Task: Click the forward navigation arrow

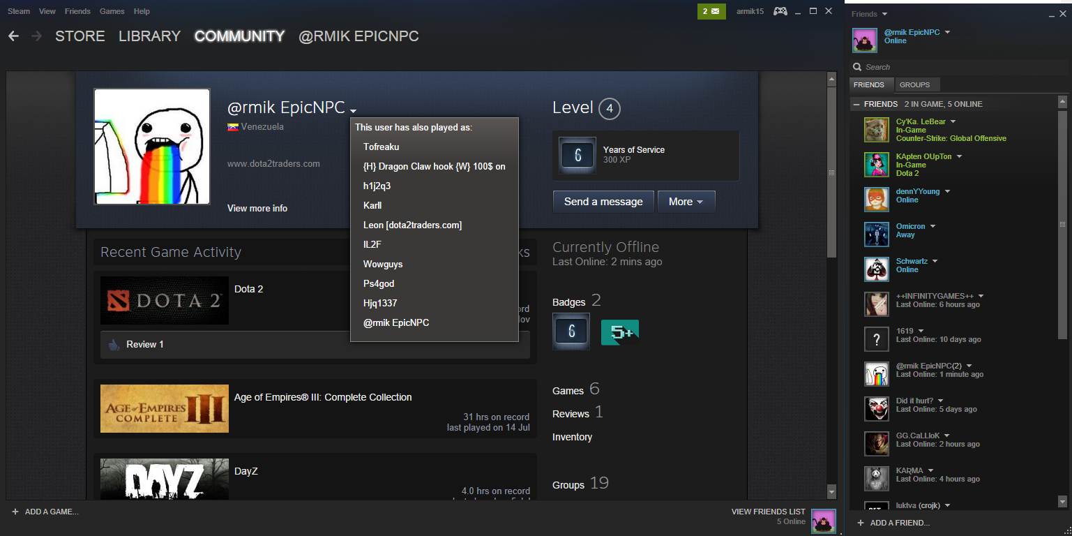Action: pos(37,36)
